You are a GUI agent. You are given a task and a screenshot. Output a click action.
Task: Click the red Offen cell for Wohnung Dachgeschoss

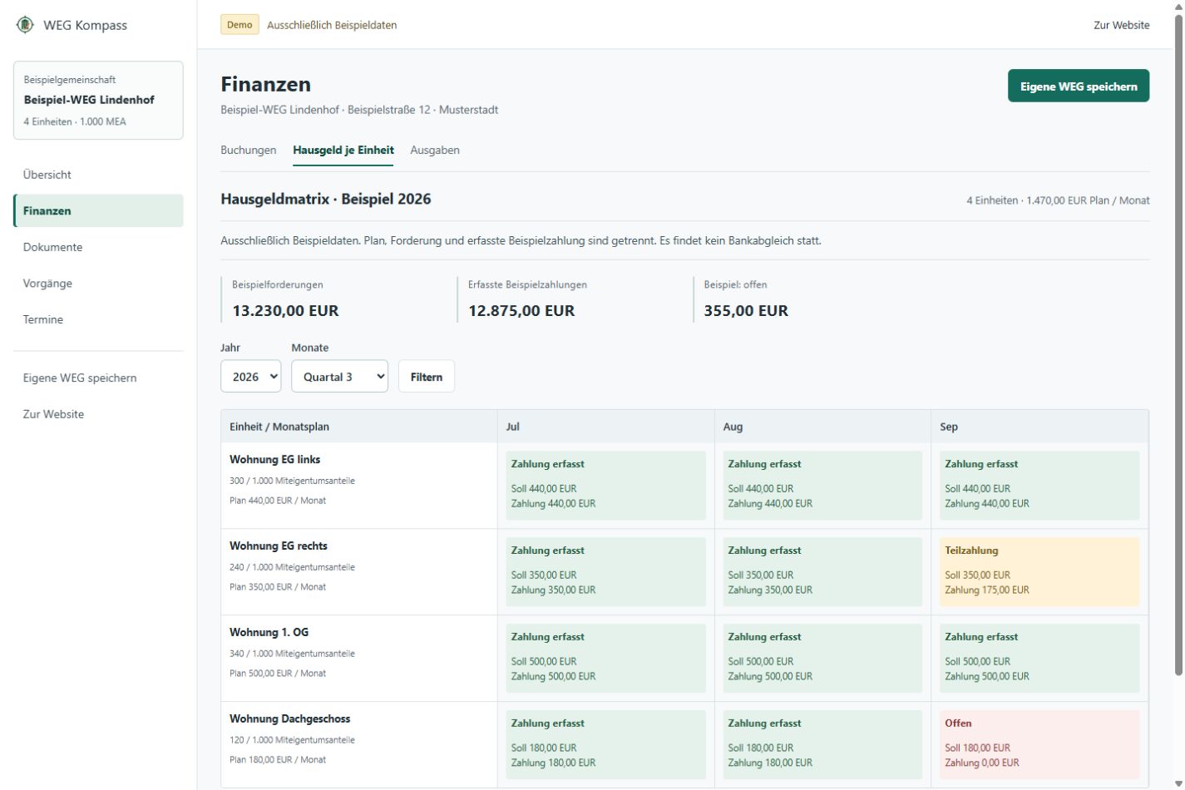(x=1039, y=745)
